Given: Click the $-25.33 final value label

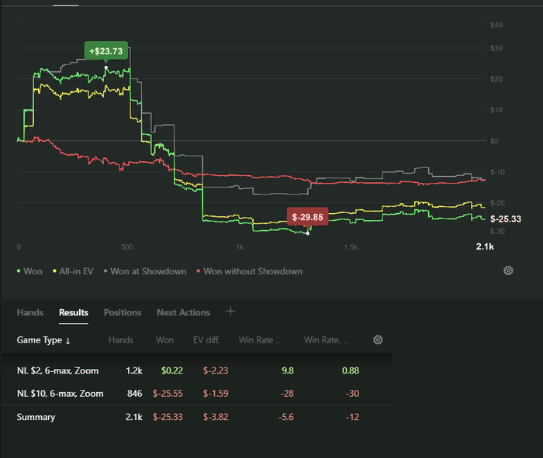Looking at the screenshot, I should (x=506, y=219).
